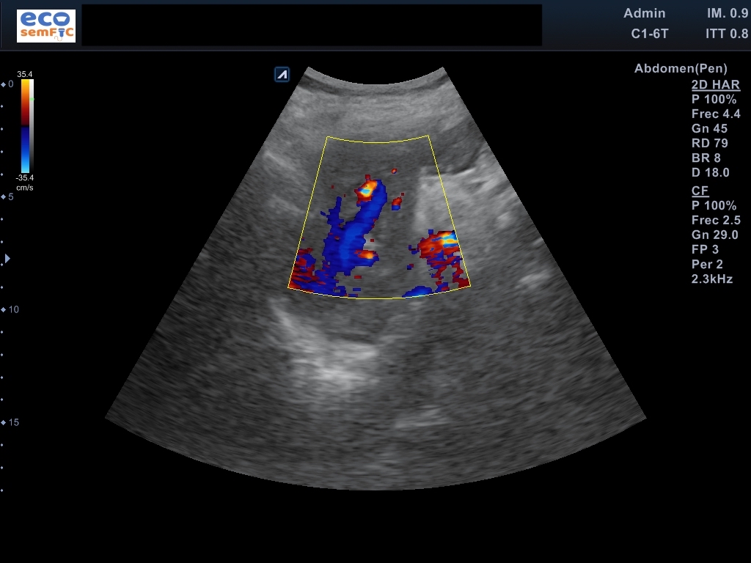Viewport: 751px width, 563px height.
Task: Click the 2D gain Gn 45 value
Action: [x=709, y=129]
